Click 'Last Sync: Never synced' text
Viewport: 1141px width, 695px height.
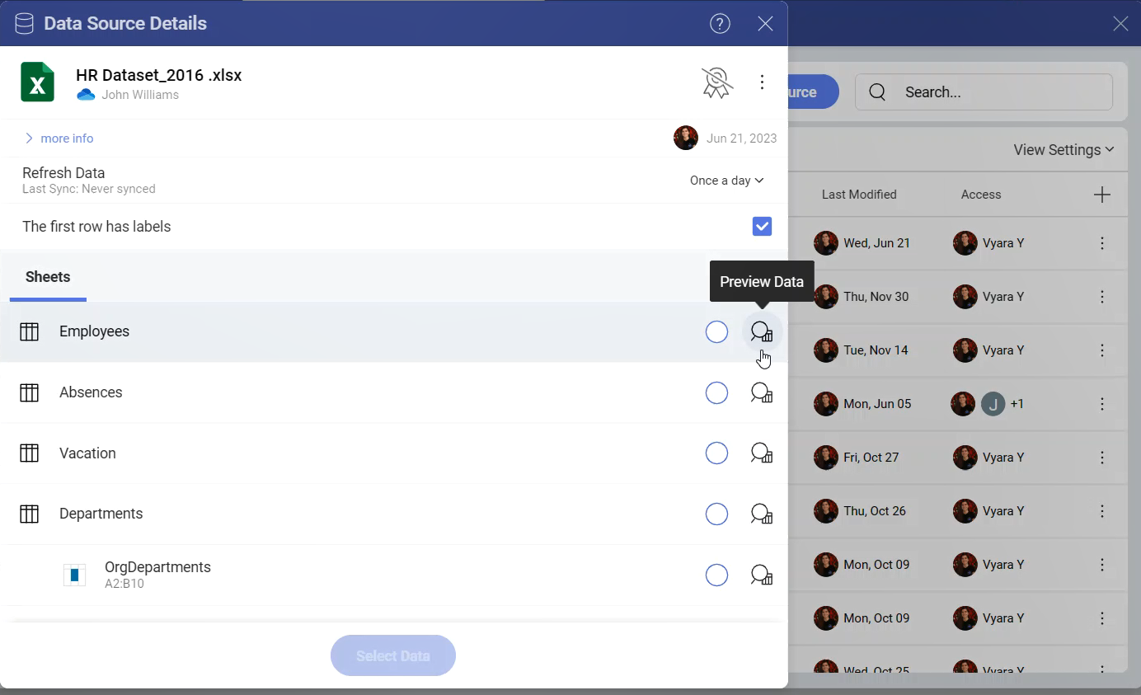[89, 189]
